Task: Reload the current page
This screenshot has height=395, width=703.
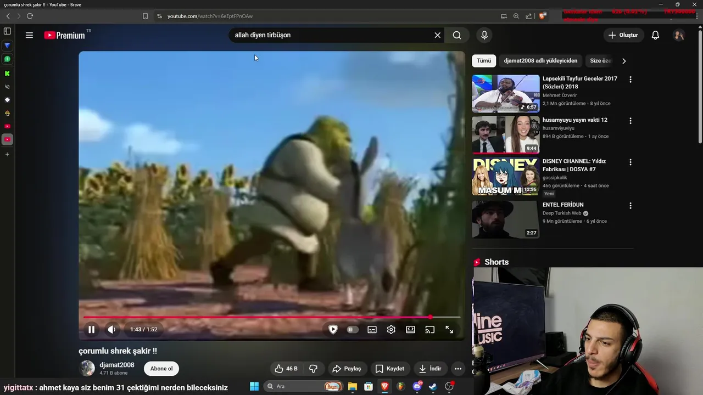Action: (x=30, y=16)
